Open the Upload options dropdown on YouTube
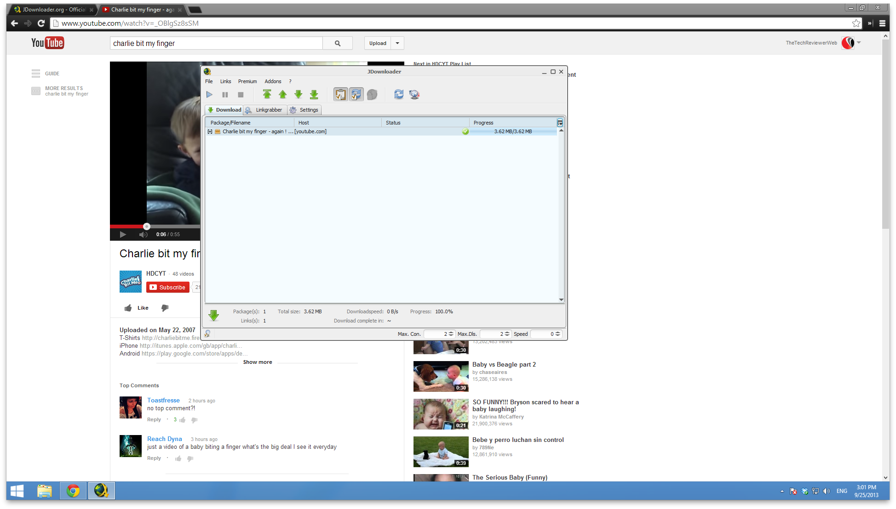896x509 pixels. 397,43
